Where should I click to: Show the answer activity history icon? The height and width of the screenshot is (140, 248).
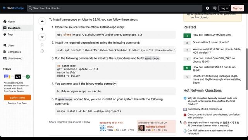42,51
